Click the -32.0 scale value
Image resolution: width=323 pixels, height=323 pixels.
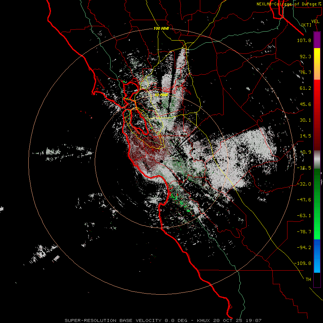[x=304, y=184]
